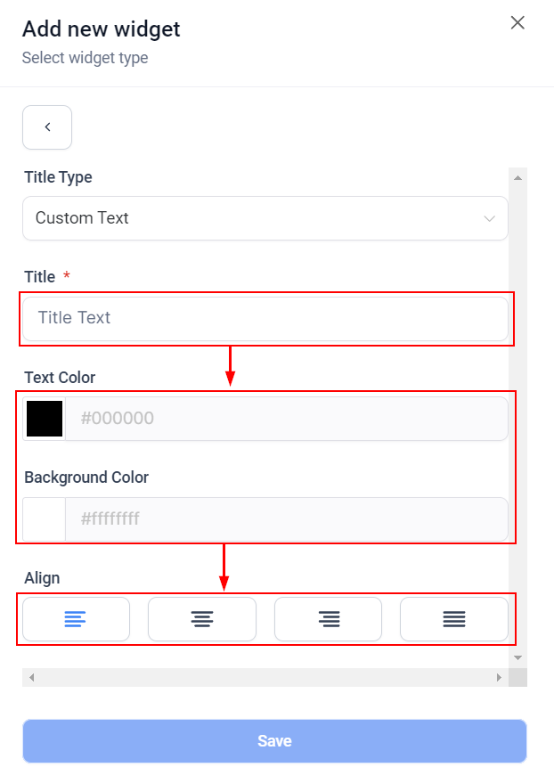The height and width of the screenshot is (767, 554).
Task: Close the Add new widget dialog
Action: (517, 23)
